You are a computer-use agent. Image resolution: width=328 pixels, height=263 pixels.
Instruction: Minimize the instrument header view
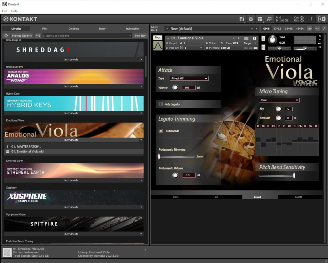320,40
